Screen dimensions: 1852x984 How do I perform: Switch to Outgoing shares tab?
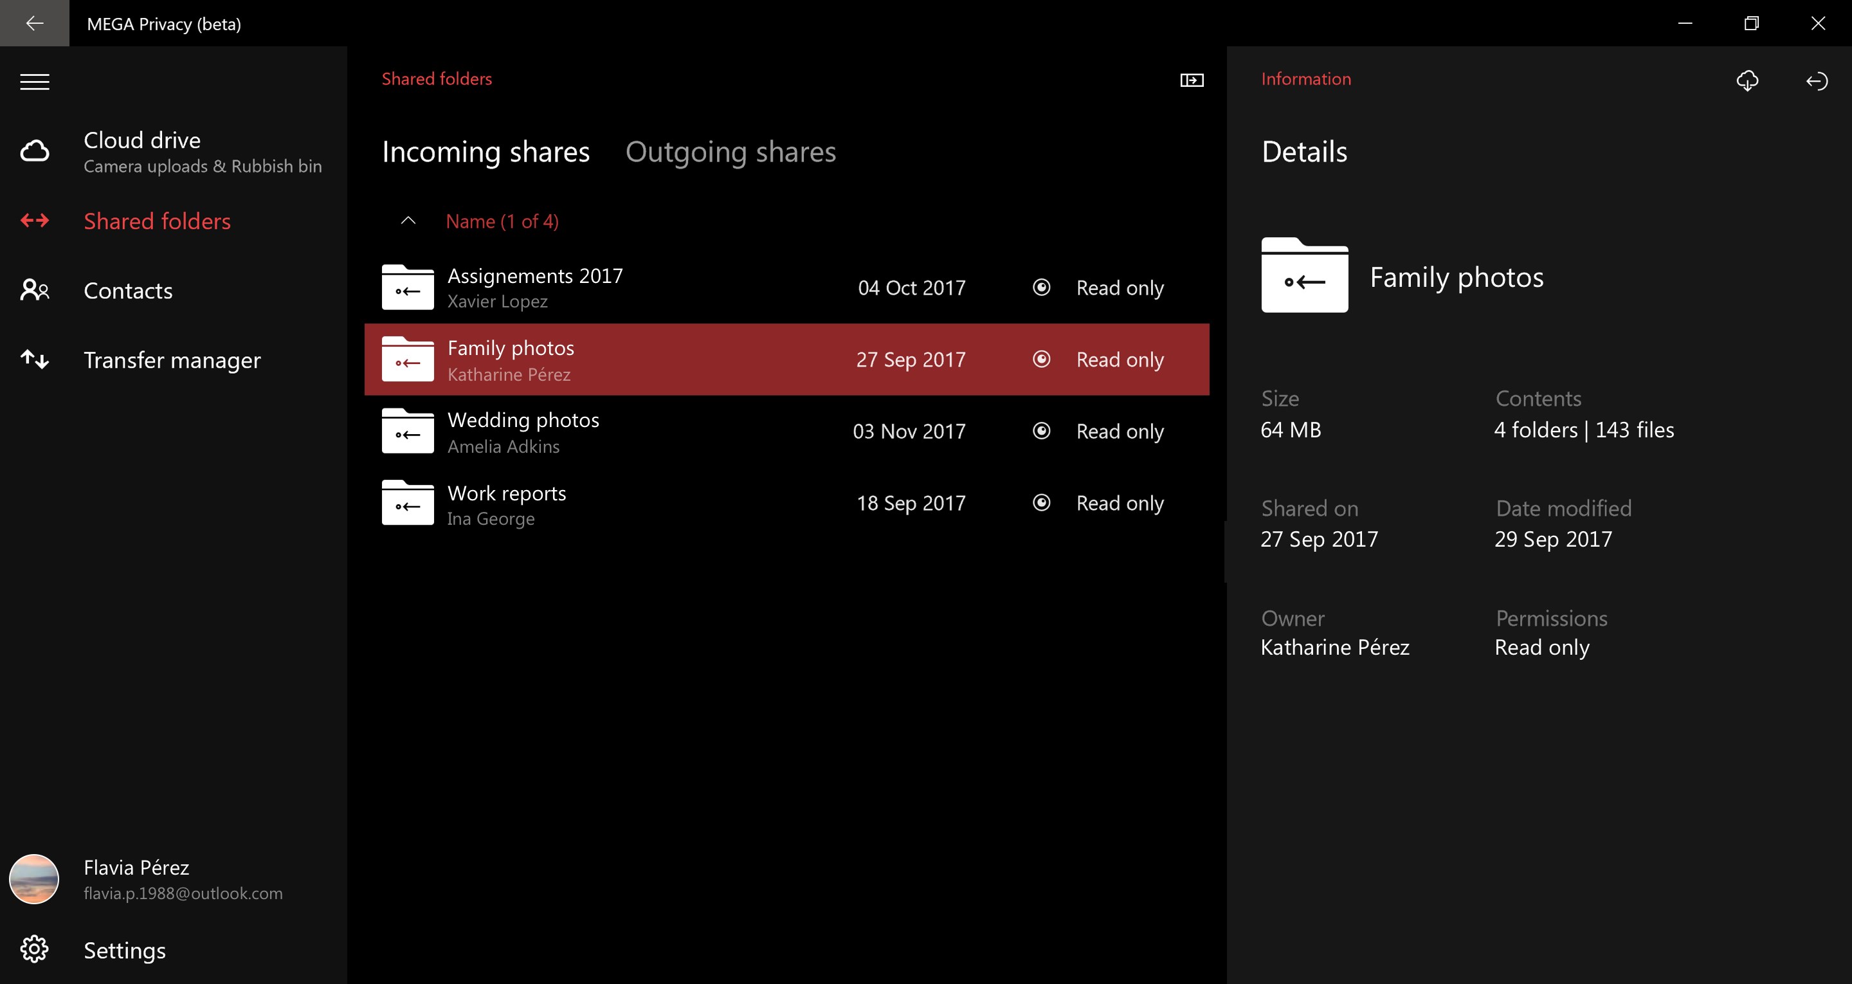tap(730, 152)
